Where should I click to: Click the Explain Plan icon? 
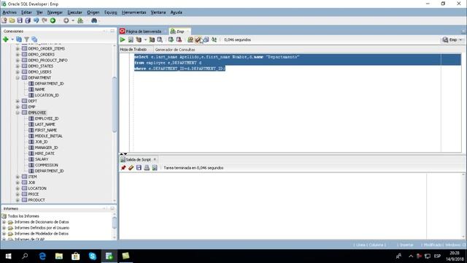(x=139, y=39)
